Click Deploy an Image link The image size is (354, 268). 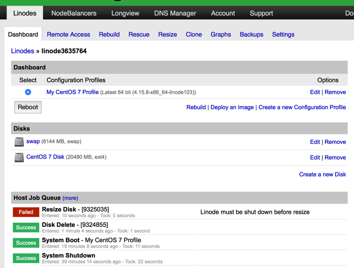(x=232, y=107)
